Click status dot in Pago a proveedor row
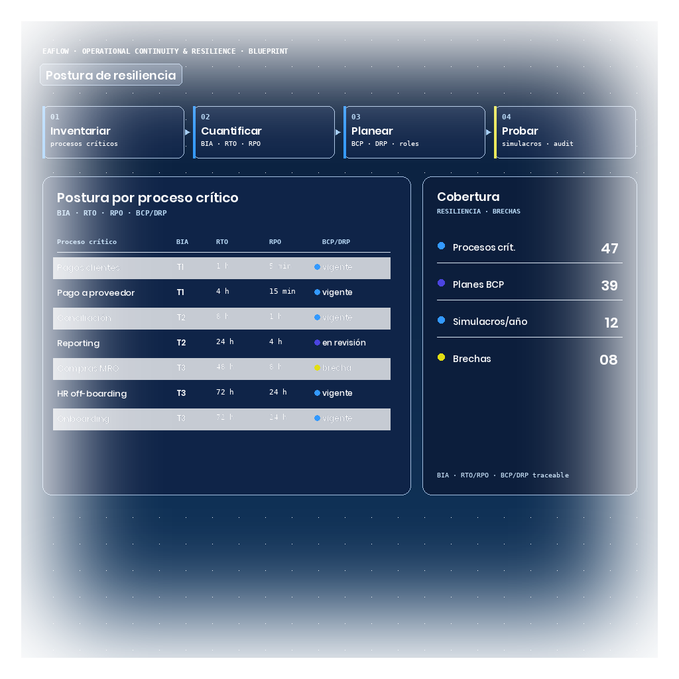This screenshot has width=679, height=679. click(317, 292)
